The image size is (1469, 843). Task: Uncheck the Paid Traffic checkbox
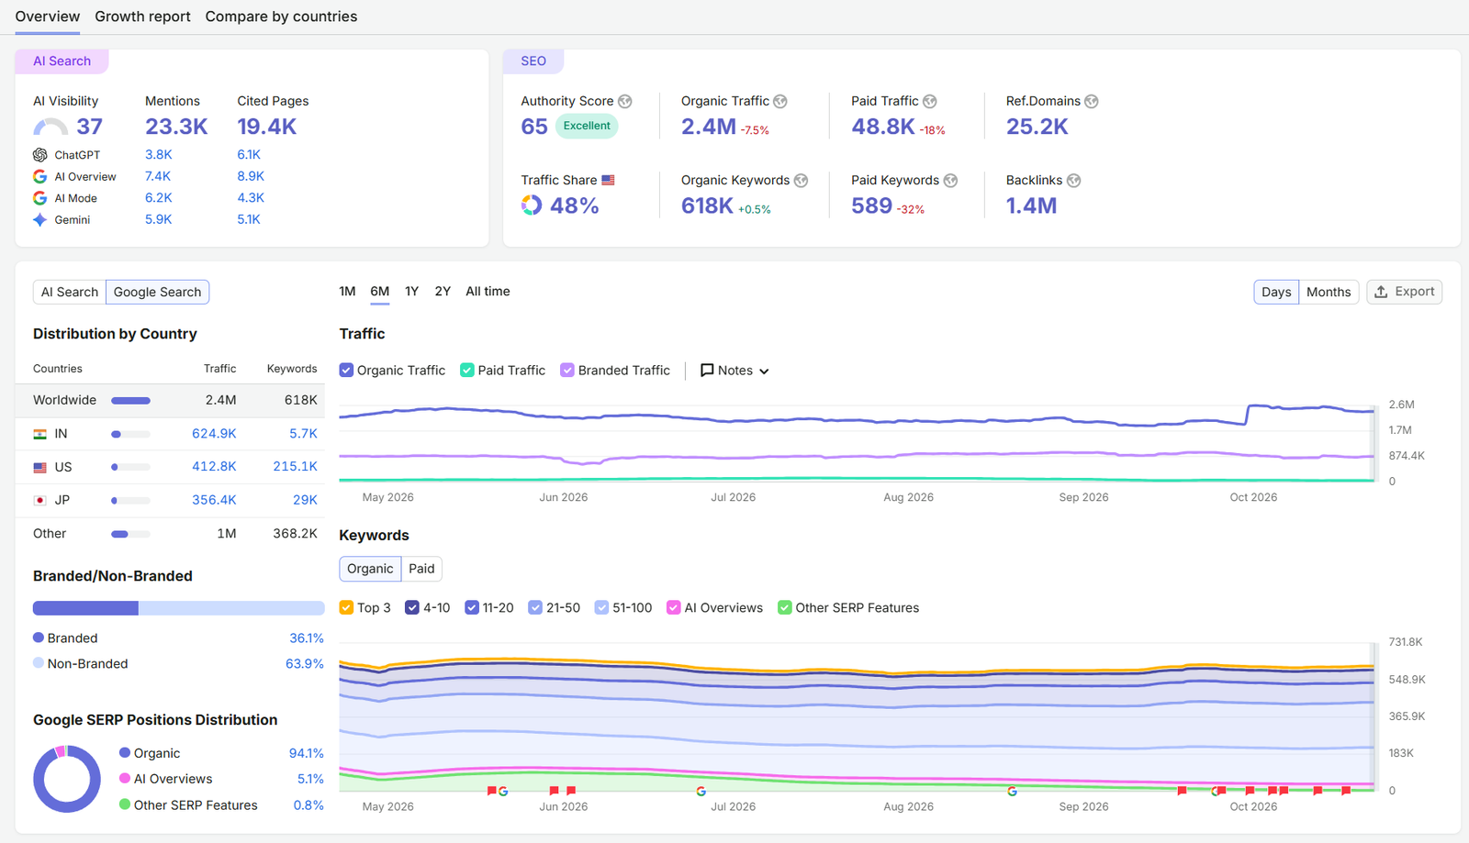tap(467, 371)
